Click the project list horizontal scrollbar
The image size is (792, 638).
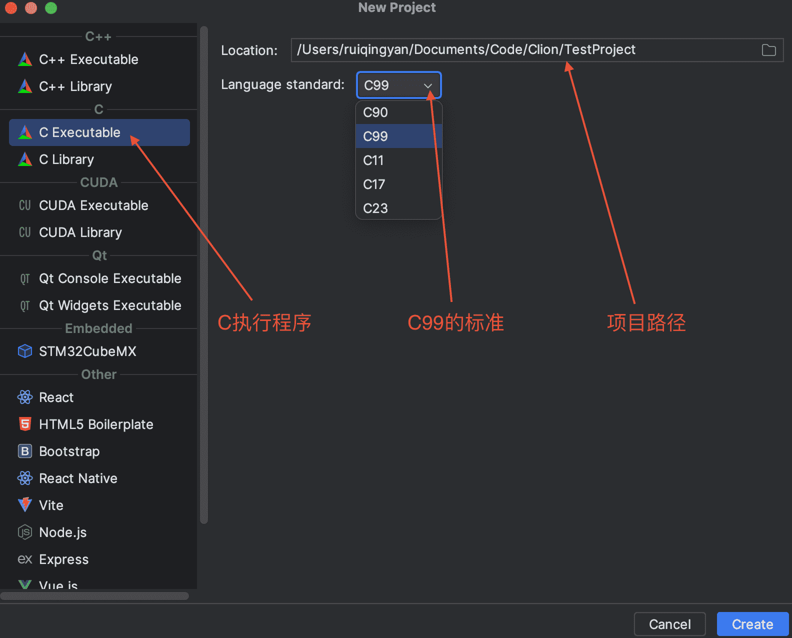point(94,596)
